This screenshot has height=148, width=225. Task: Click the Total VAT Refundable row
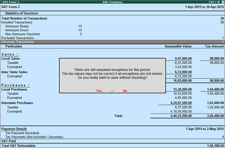coord(112,146)
